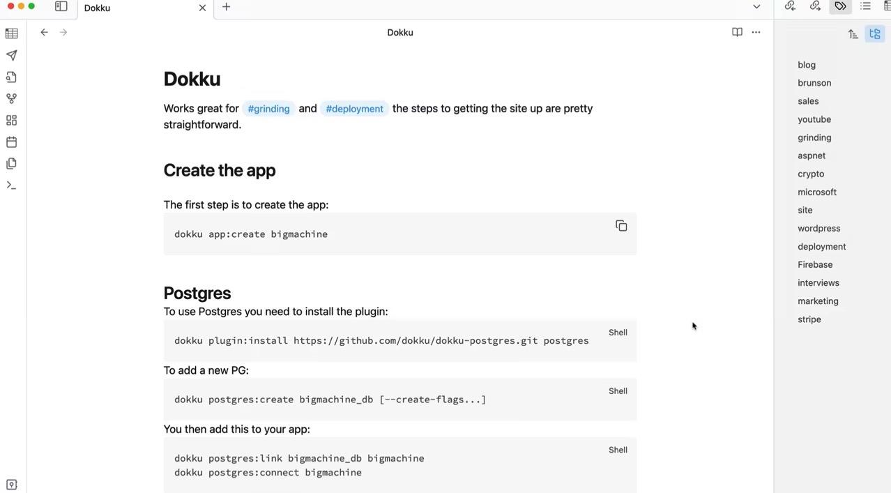Open the tab list dropdown chevron
The width and height of the screenshot is (891, 493).
756,7
